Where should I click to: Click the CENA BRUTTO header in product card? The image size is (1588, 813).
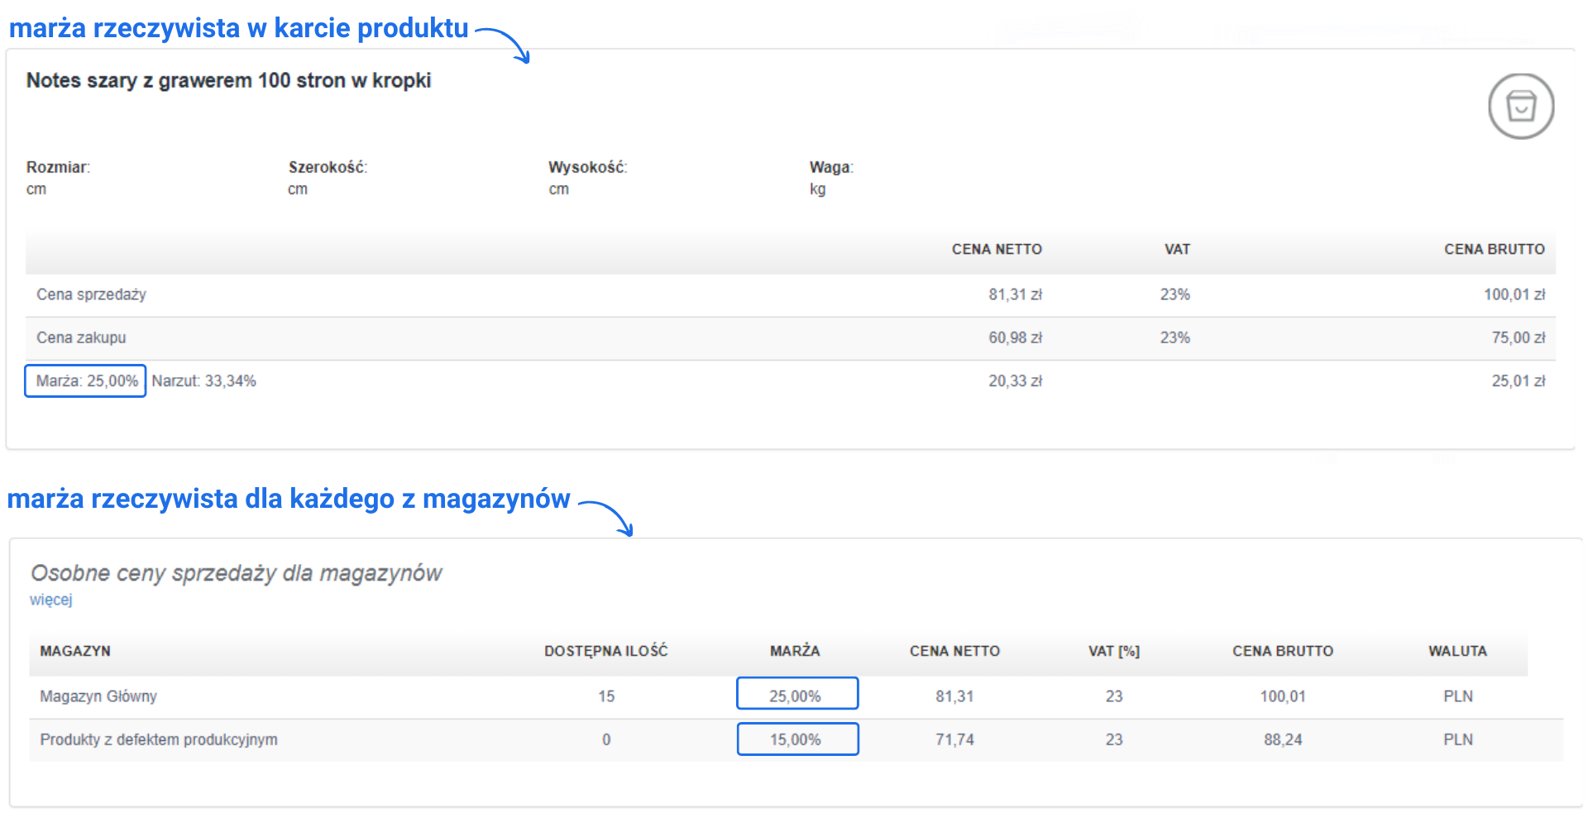(x=1494, y=249)
